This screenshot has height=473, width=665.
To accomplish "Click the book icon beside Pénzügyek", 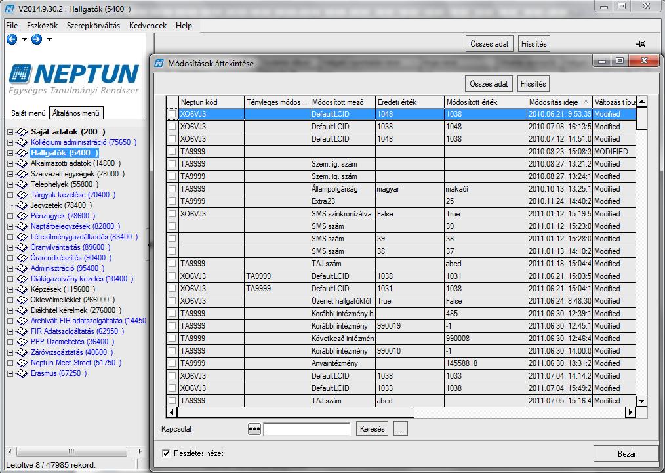I will pos(22,216).
